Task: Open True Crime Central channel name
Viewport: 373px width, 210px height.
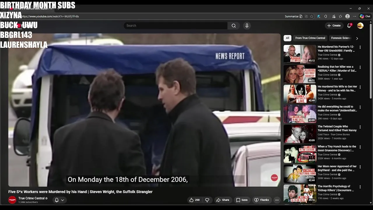Action: pos(31,198)
